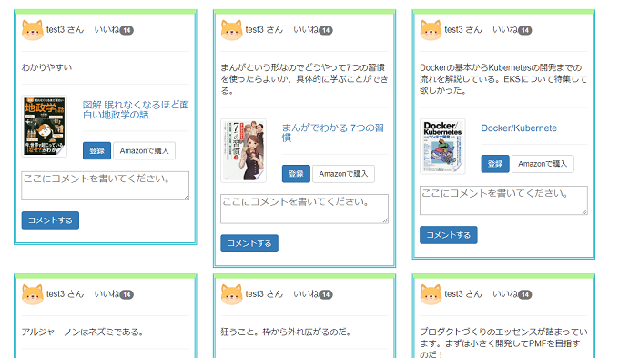Focus the comment textarea under the 地政学 book

click(106, 186)
